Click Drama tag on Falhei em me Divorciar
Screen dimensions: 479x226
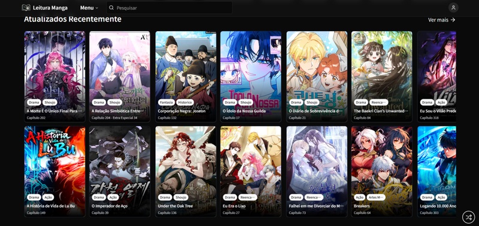coord(296,197)
